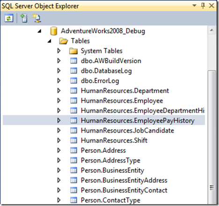Toggle the auto-hide pin icon

(x=203, y=6)
